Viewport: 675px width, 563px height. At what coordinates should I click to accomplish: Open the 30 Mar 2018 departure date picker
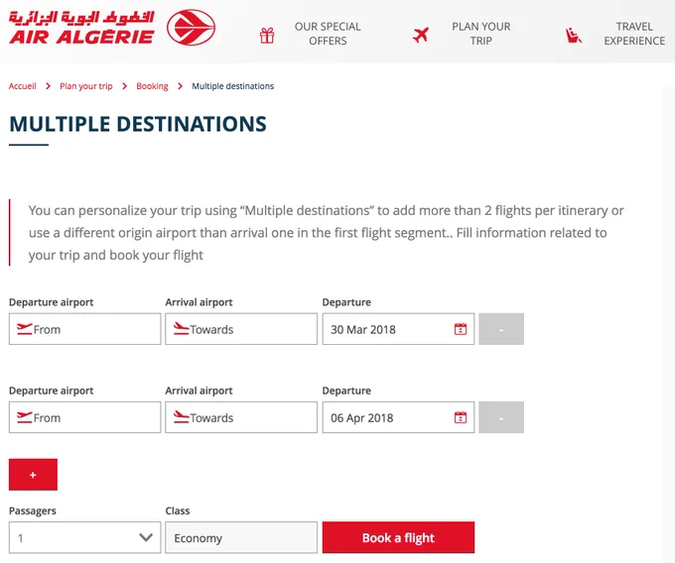click(398, 329)
